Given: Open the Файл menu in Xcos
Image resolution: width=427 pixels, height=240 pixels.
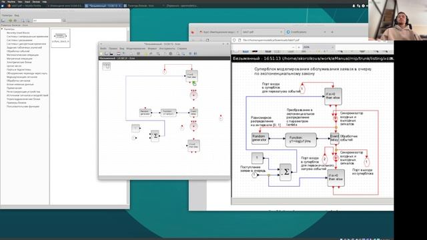Looking at the screenshot, I should click(x=103, y=49).
